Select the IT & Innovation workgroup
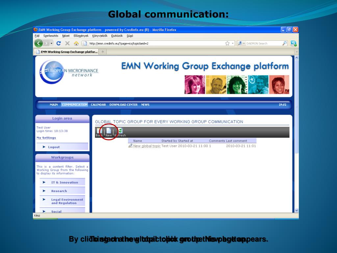Screen dimensions: 337x253 pos(62,182)
